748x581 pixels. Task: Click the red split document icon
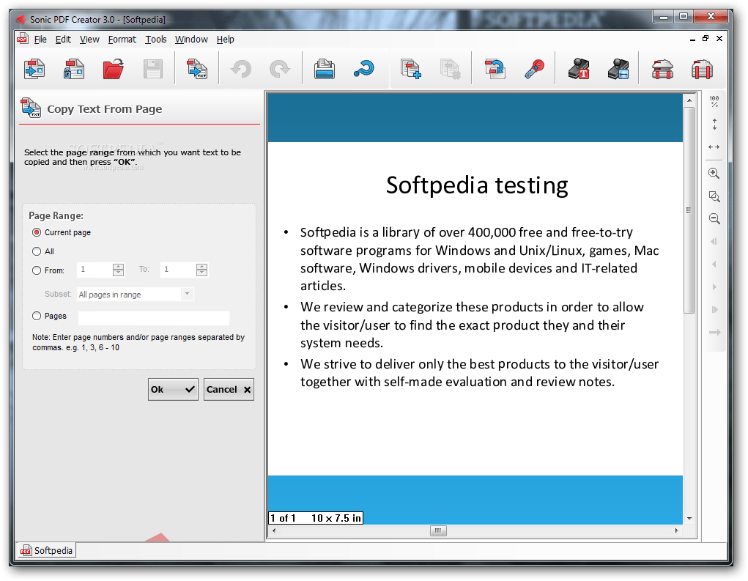point(702,70)
